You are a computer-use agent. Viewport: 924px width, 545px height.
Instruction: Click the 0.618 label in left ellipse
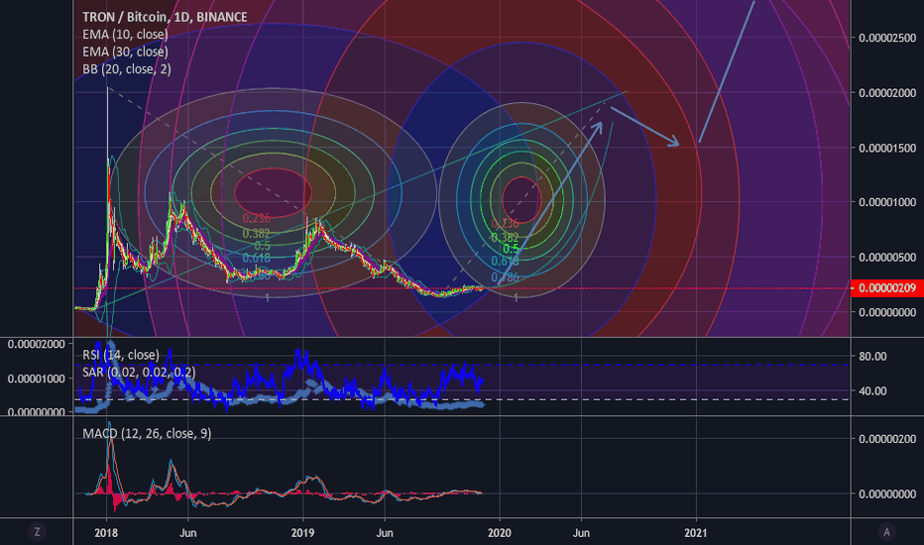pos(257,258)
